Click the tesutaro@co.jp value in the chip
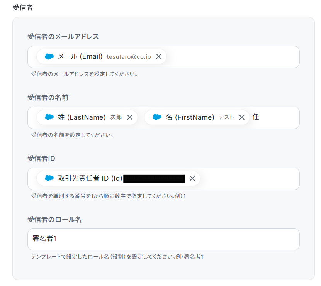Viewport: 321px width, 286px height. pyautogui.click(x=129, y=57)
